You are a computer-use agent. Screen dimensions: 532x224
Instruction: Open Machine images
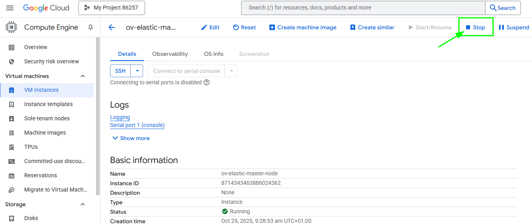click(x=45, y=133)
